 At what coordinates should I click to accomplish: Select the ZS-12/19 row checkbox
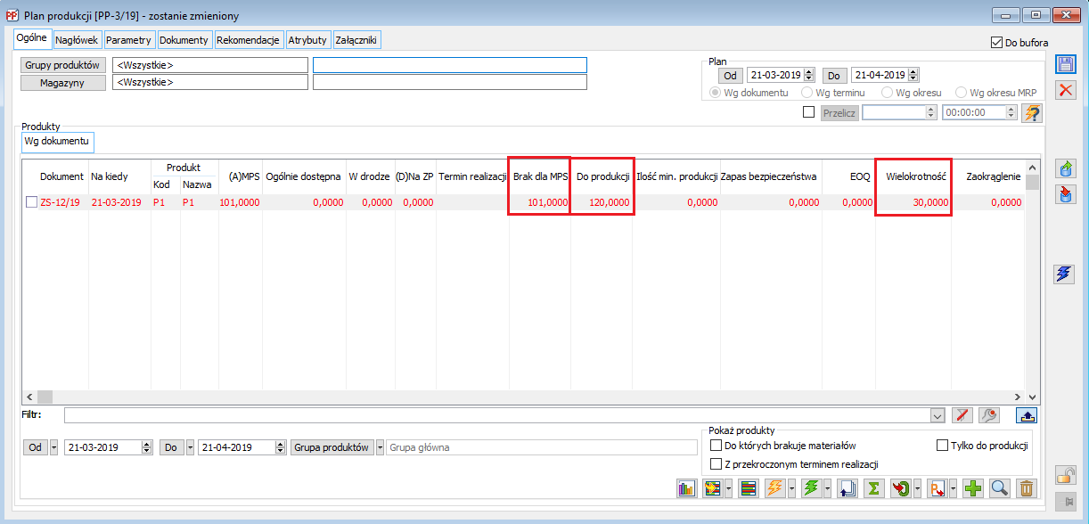(31, 202)
